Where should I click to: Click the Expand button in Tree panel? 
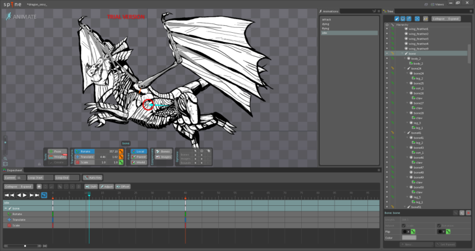tap(454, 19)
